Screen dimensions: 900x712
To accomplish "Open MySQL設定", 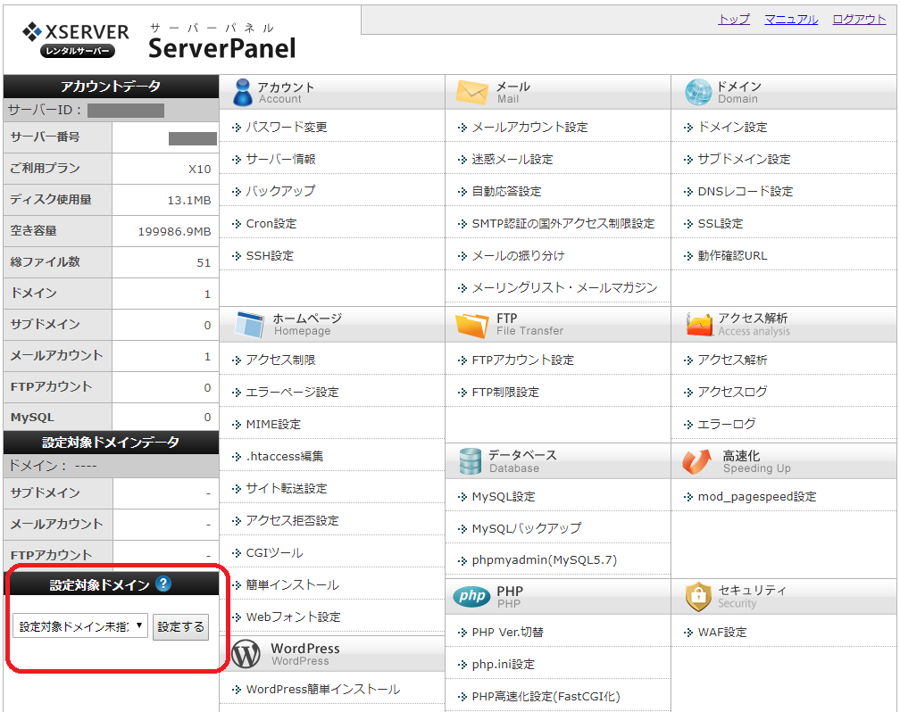I will coord(504,496).
